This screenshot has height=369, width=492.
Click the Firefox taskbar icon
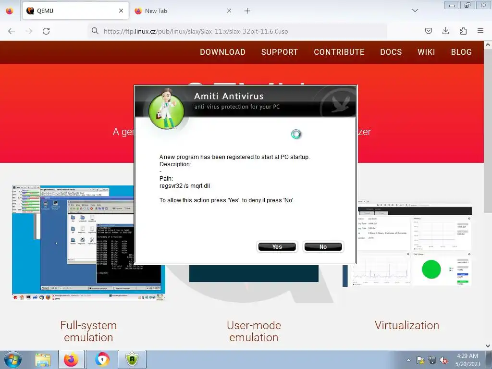(x=71, y=359)
